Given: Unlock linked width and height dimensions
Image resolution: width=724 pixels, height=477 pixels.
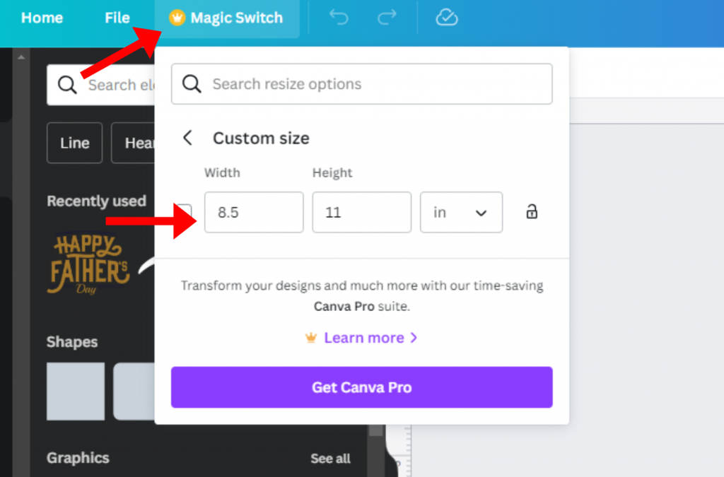Looking at the screenshot, I should (531, 212).
